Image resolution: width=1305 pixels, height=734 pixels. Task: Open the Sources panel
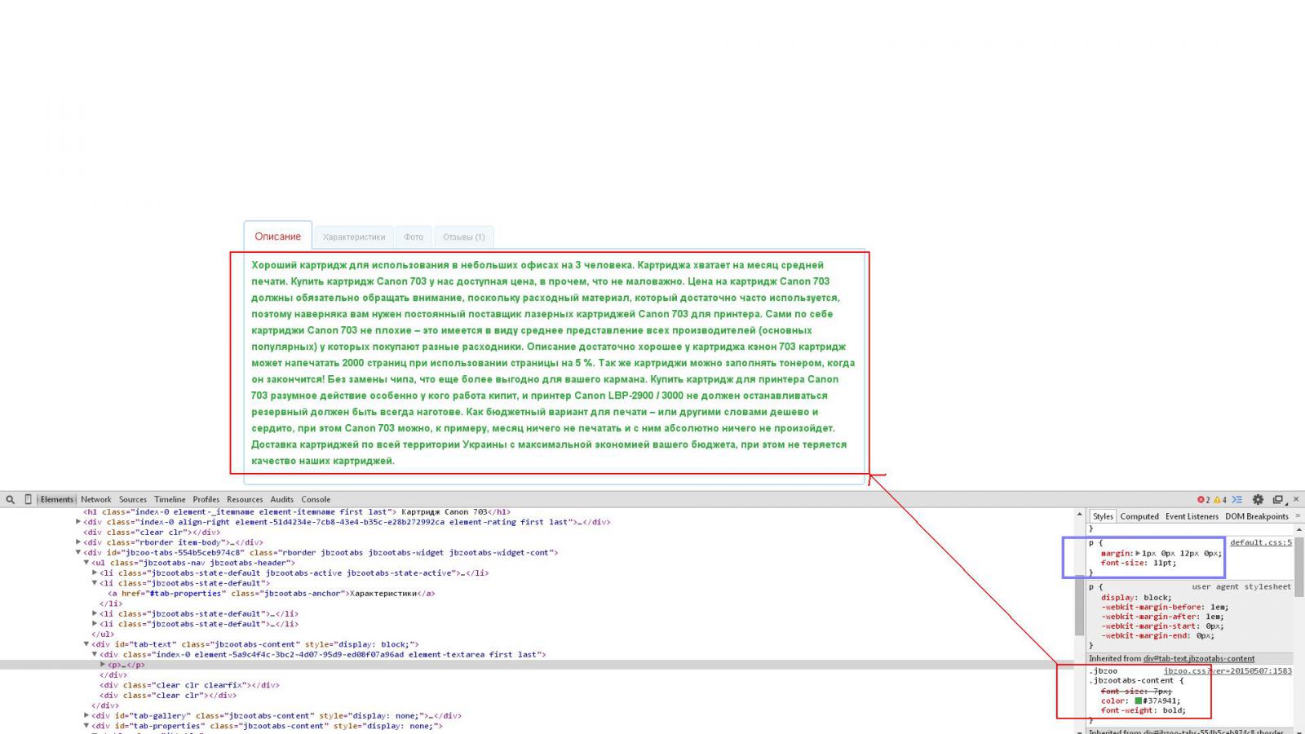133,499
